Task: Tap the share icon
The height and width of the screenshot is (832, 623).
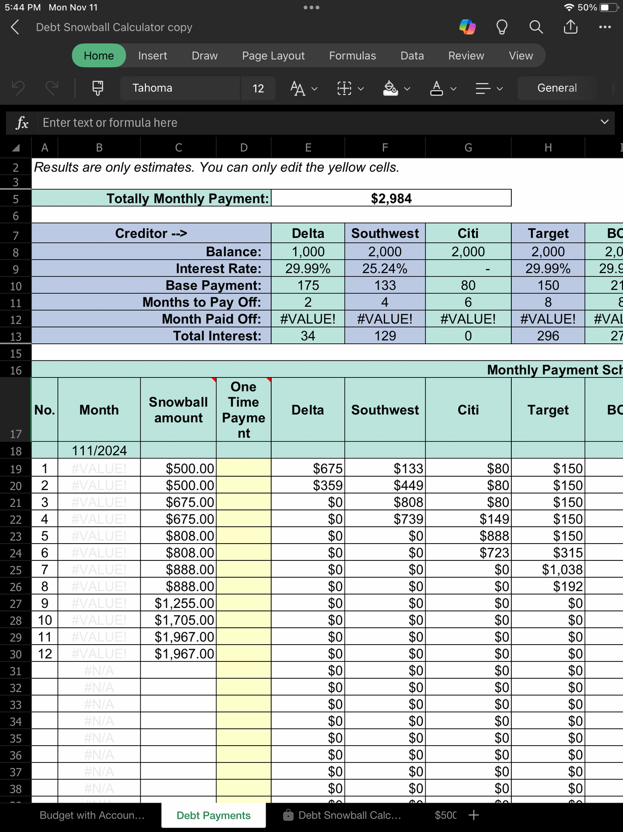Action: 570,27
